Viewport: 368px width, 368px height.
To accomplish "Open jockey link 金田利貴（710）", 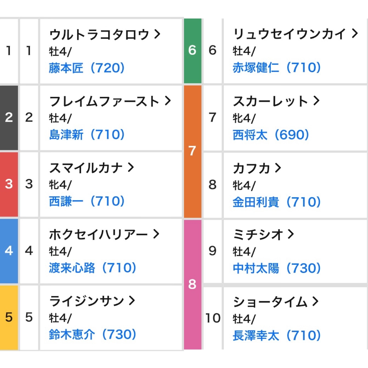I will [277, 202].
